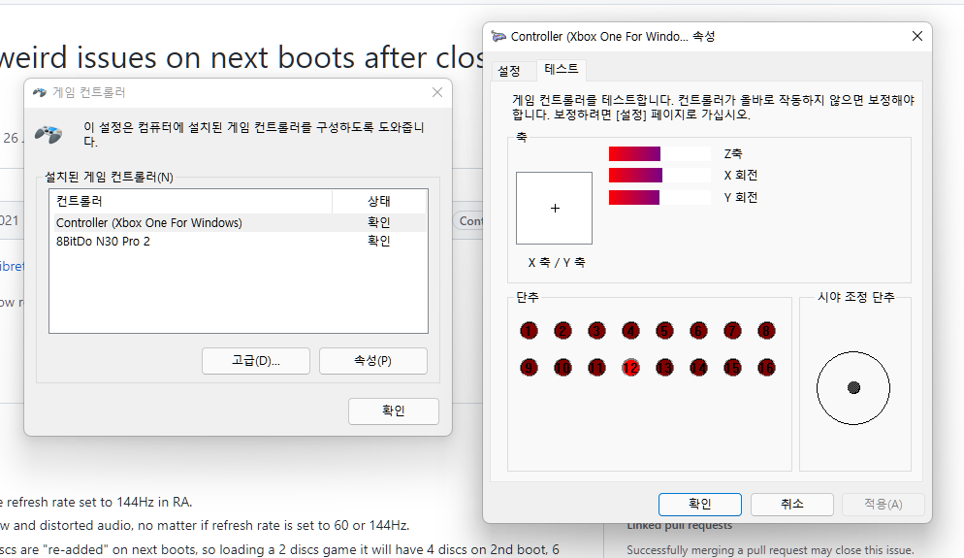
Task: Close the Controller properties window
Action: (916, 36)
